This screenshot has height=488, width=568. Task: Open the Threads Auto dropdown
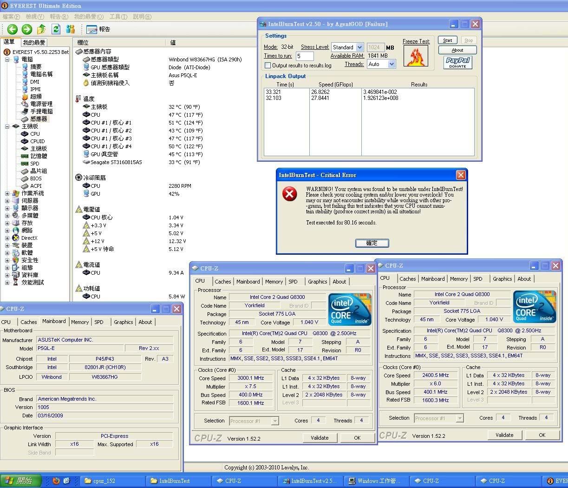click(x=392, y=65)
